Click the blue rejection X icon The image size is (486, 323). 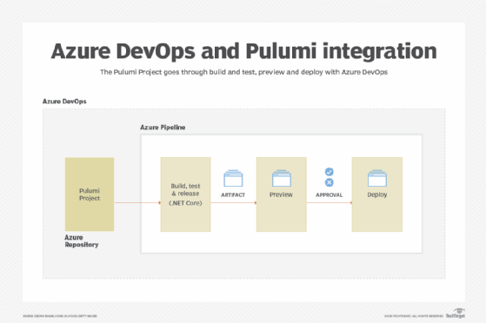pyautogui.click(x=330, y=182)
